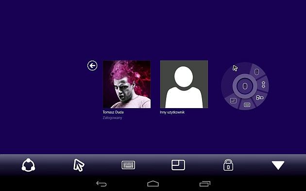Tap the Android back navigation button
This screenshot has width=306, height=191.
(x=102, y=184)
